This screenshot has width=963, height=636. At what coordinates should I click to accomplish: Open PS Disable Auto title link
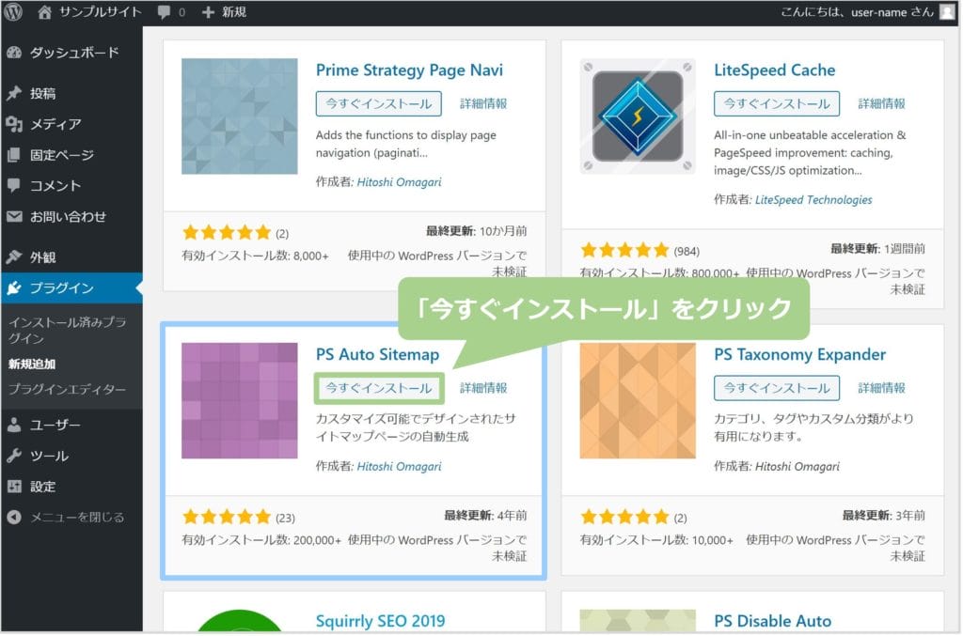(x=773, y=621)
